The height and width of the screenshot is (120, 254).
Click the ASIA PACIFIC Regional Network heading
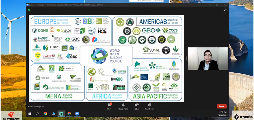[x=155, y=96]
